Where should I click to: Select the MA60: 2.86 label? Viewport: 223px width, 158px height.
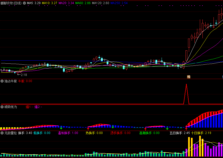83,3
